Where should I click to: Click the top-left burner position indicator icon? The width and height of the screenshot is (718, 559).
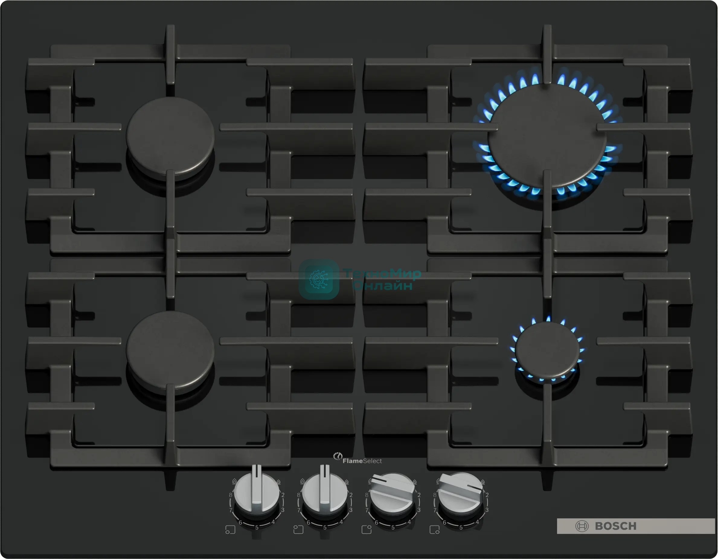pos(298,530)
